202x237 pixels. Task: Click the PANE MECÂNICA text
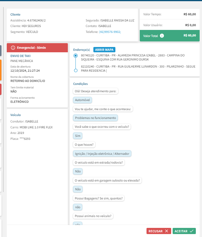(x=22, y=61)
